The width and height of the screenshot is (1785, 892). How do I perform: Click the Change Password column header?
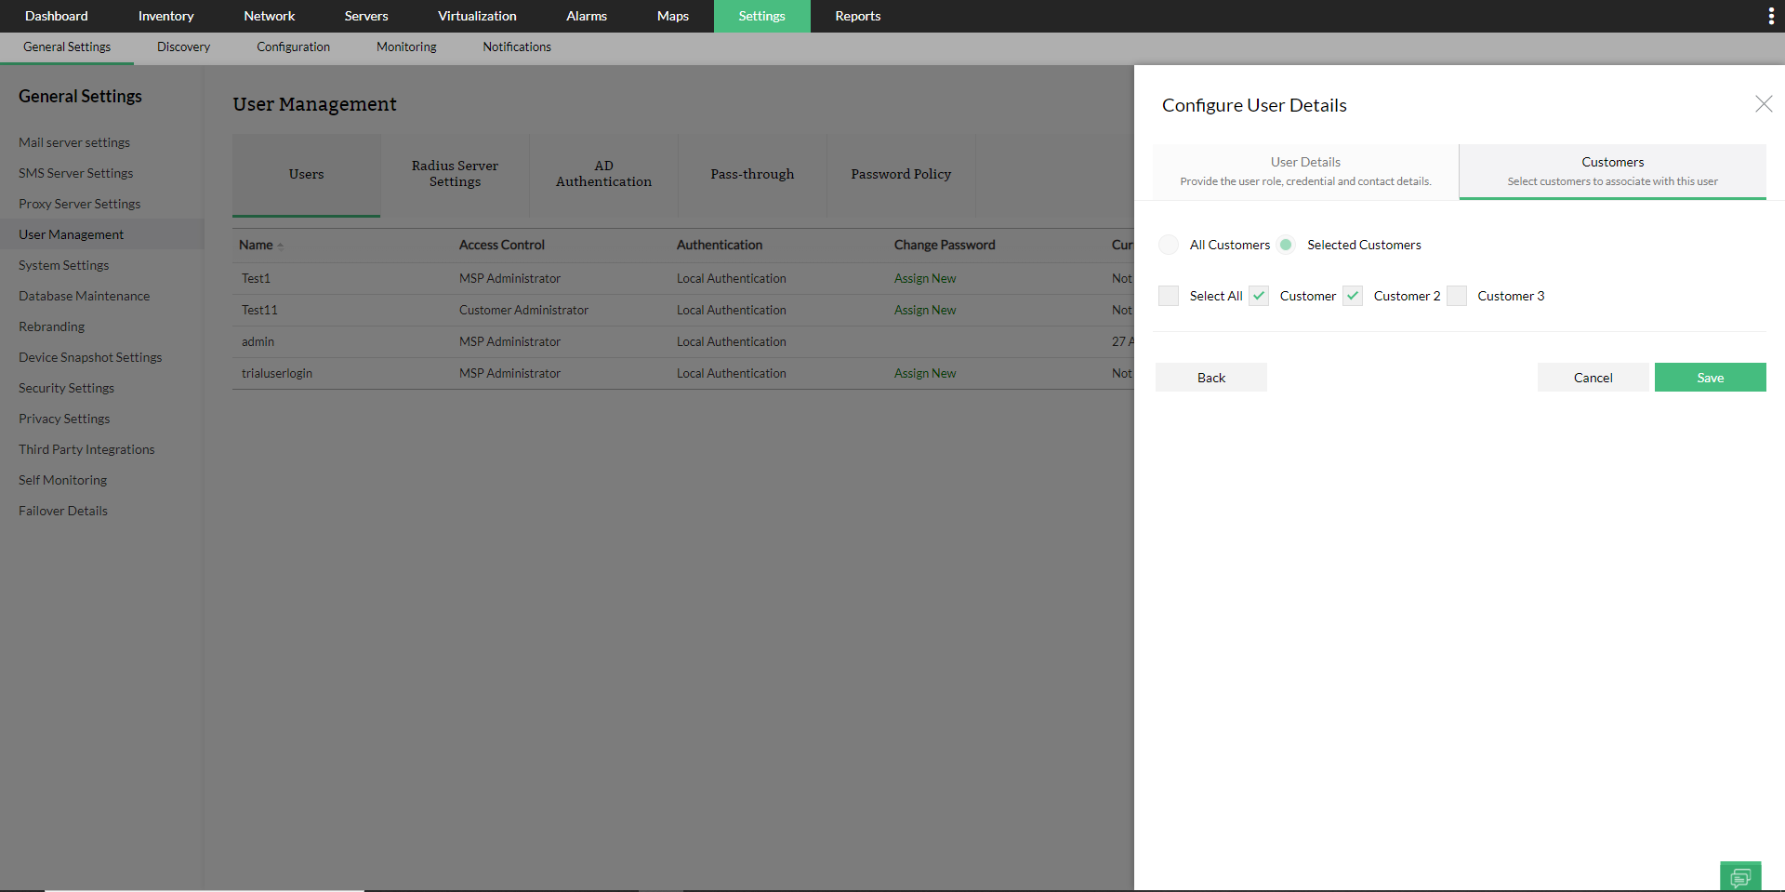945,245
